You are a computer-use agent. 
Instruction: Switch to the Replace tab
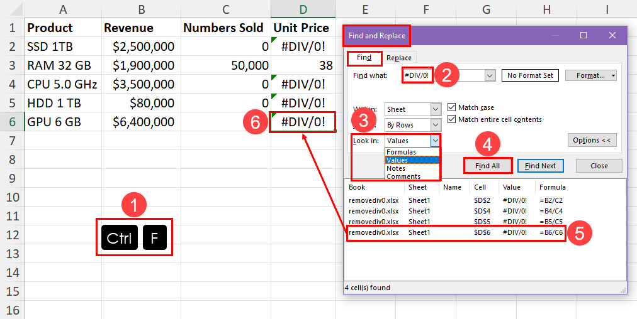pyautogui.click(x=399, y=58)
